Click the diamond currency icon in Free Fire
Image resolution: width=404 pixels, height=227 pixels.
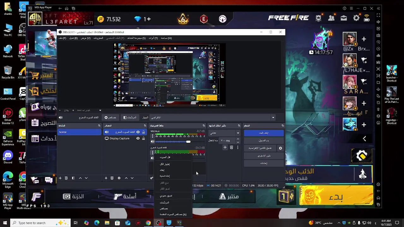(138, 19)
